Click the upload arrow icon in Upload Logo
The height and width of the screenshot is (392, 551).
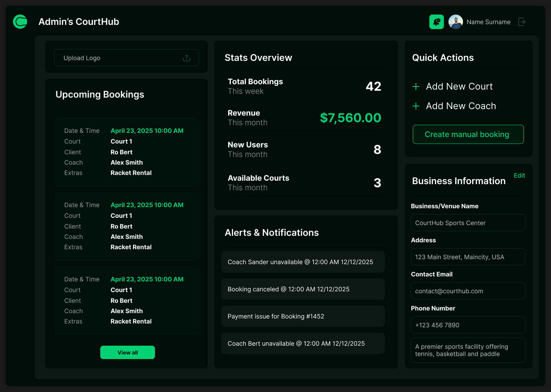[x=187, y=58]
